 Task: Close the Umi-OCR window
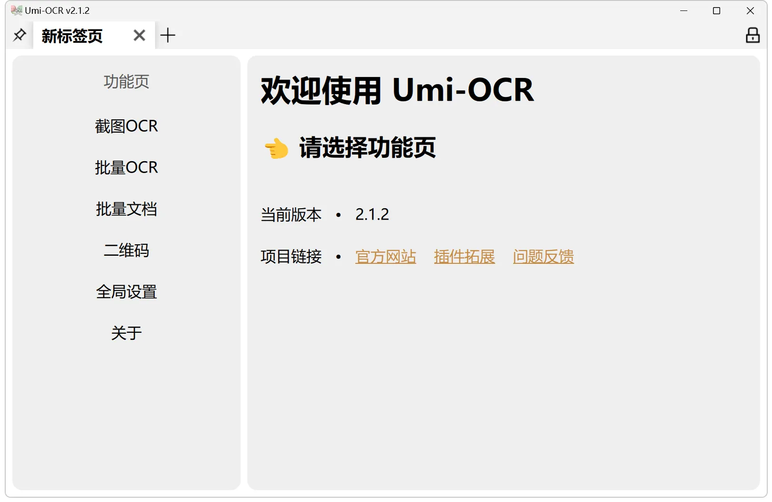(750, 10)
